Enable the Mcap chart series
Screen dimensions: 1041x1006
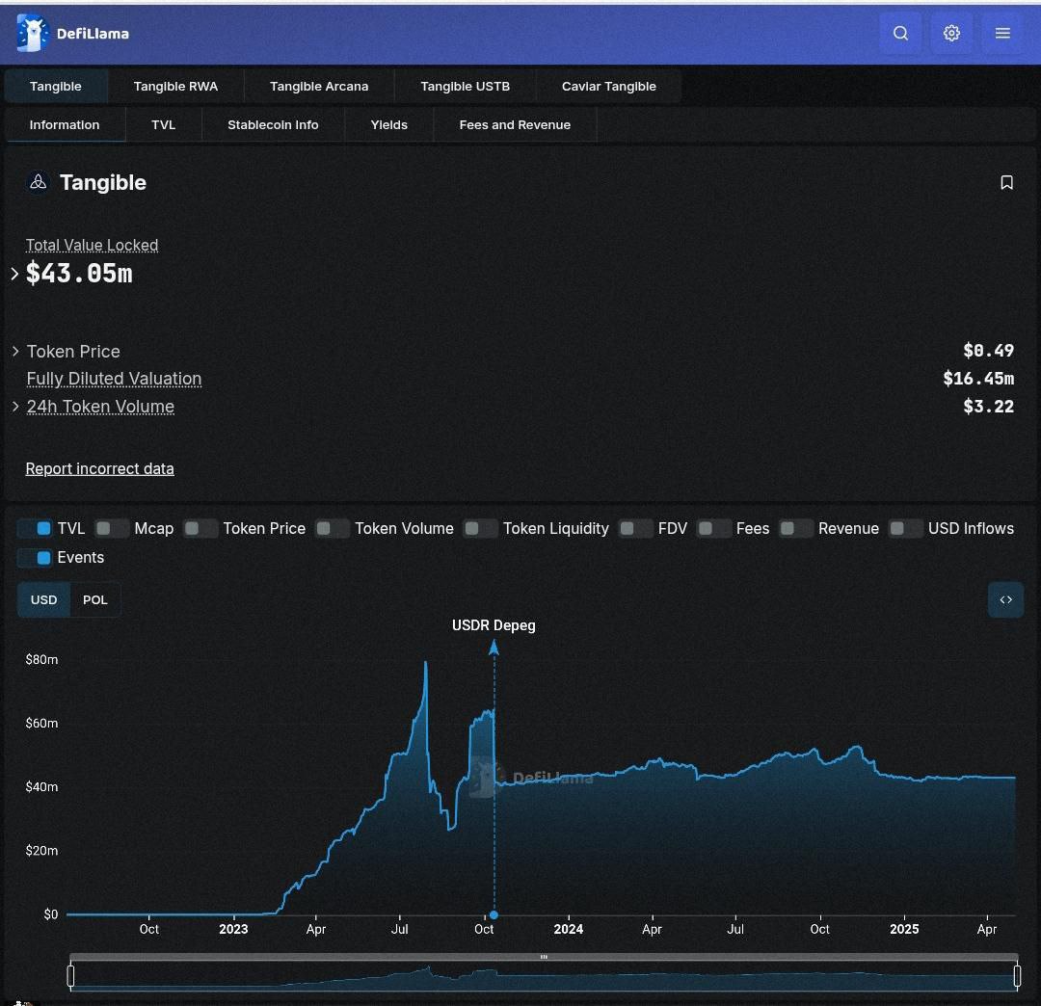(112, 529)
